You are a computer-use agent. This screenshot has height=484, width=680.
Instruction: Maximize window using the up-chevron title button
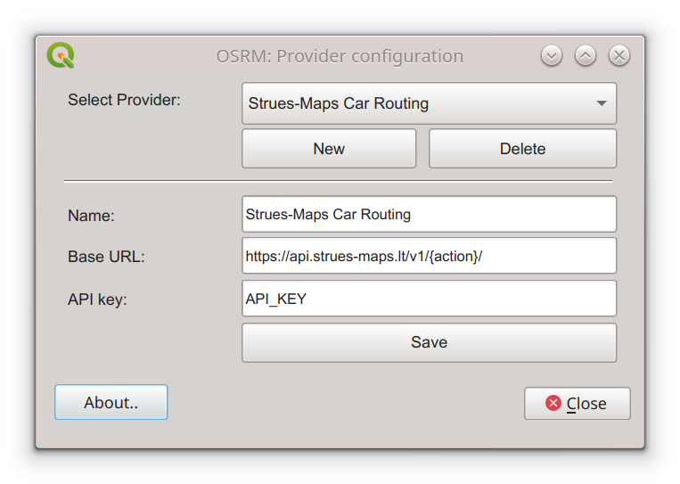pos(586,55)
